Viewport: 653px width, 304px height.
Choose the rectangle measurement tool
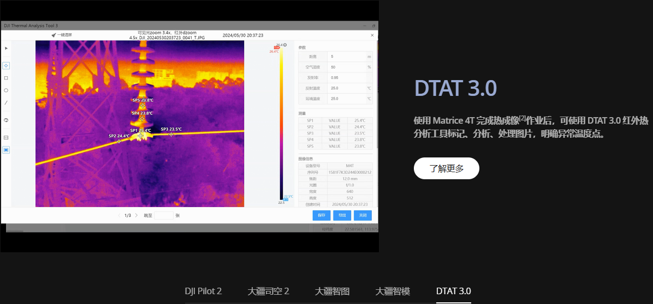pos(6,78)
